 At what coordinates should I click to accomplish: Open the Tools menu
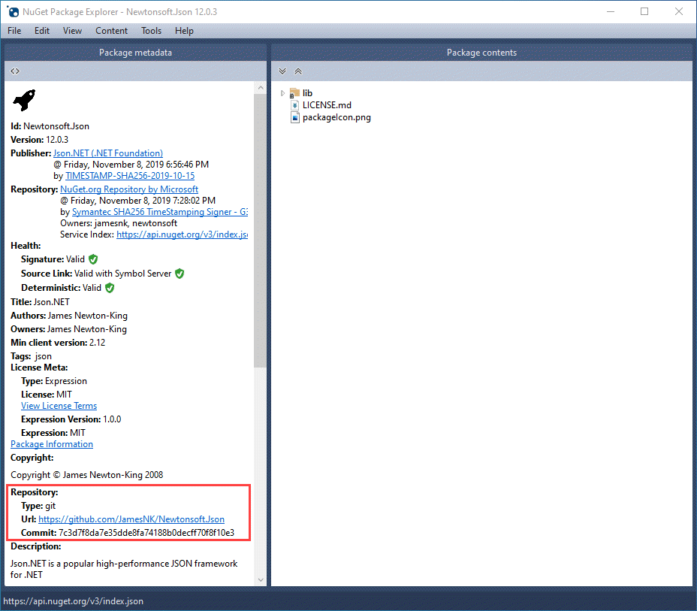point(151,31)
